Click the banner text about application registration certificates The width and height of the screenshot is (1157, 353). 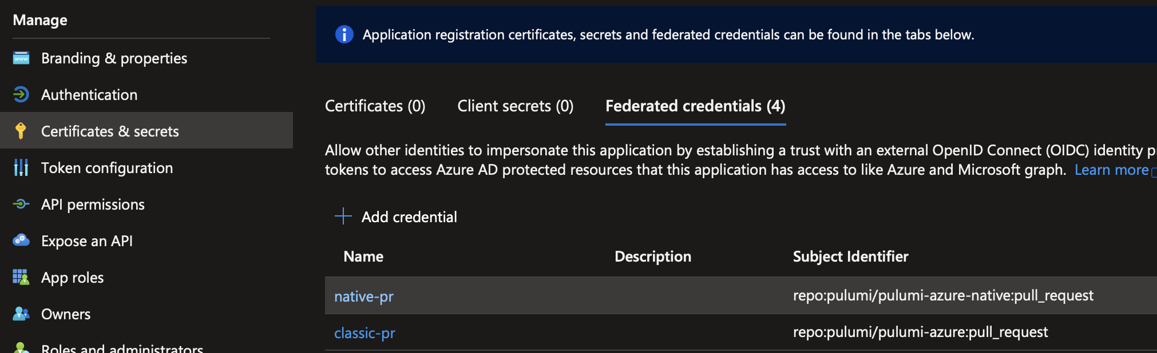tap(668, 35)
